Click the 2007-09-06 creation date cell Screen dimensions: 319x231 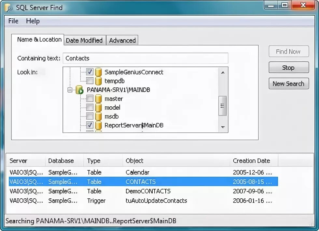tap(252, 191)
